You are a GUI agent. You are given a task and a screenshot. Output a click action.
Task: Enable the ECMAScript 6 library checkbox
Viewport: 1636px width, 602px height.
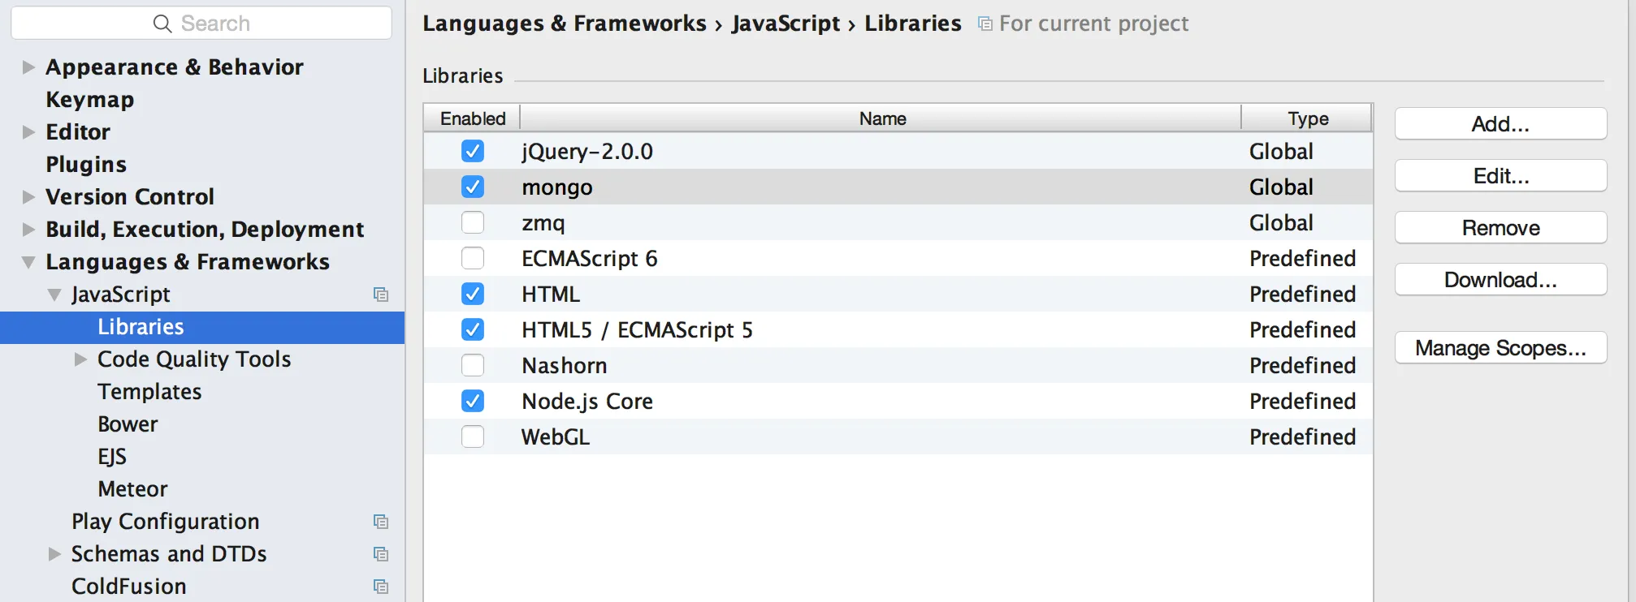472,258
